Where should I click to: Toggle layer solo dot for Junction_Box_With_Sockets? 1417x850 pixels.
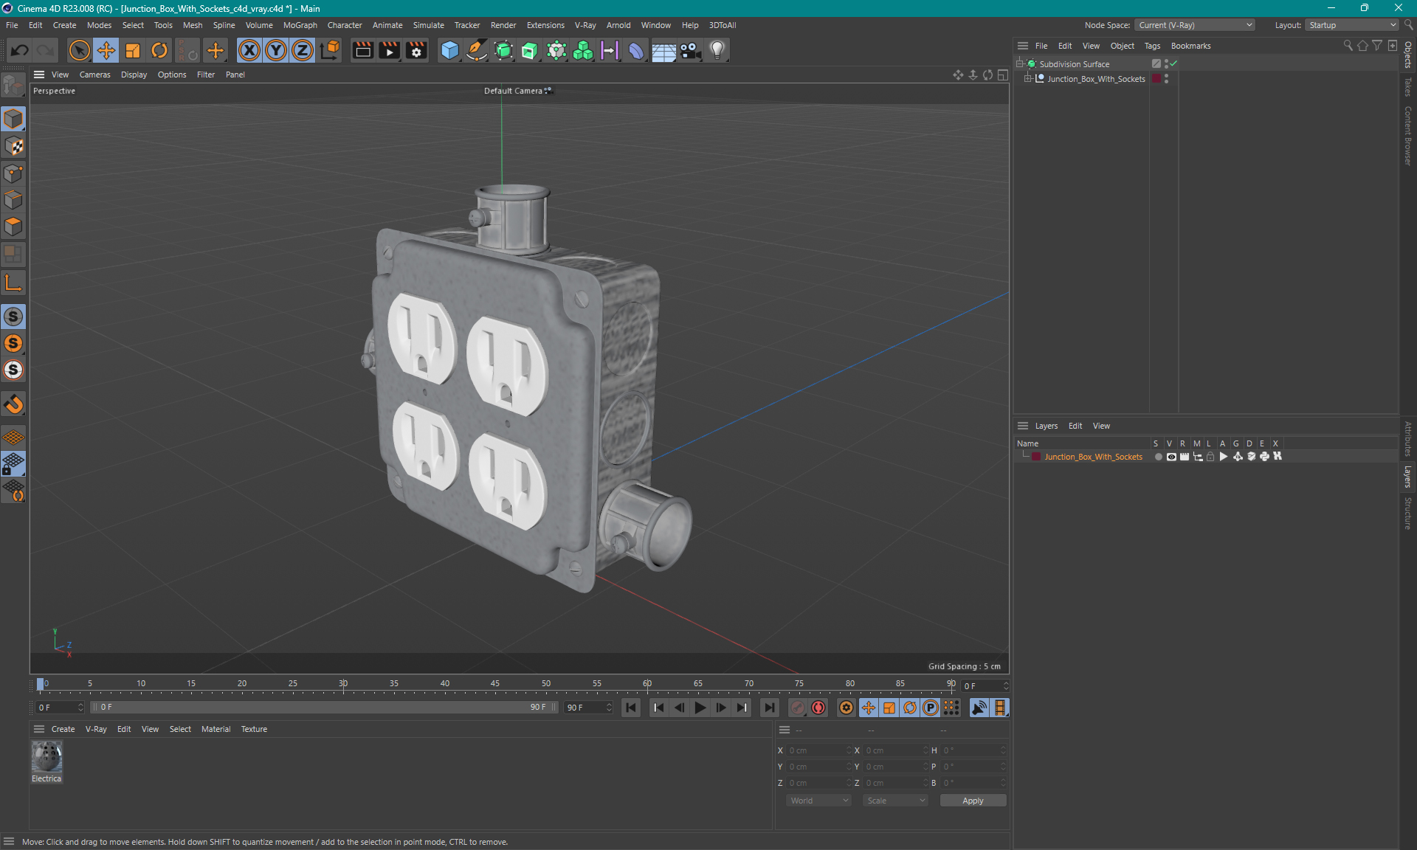[1158, 457]
